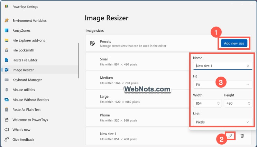The height and width of the screenshot is (147, 257).
Task: Click the Add new size button
Action: pos(234,43)
